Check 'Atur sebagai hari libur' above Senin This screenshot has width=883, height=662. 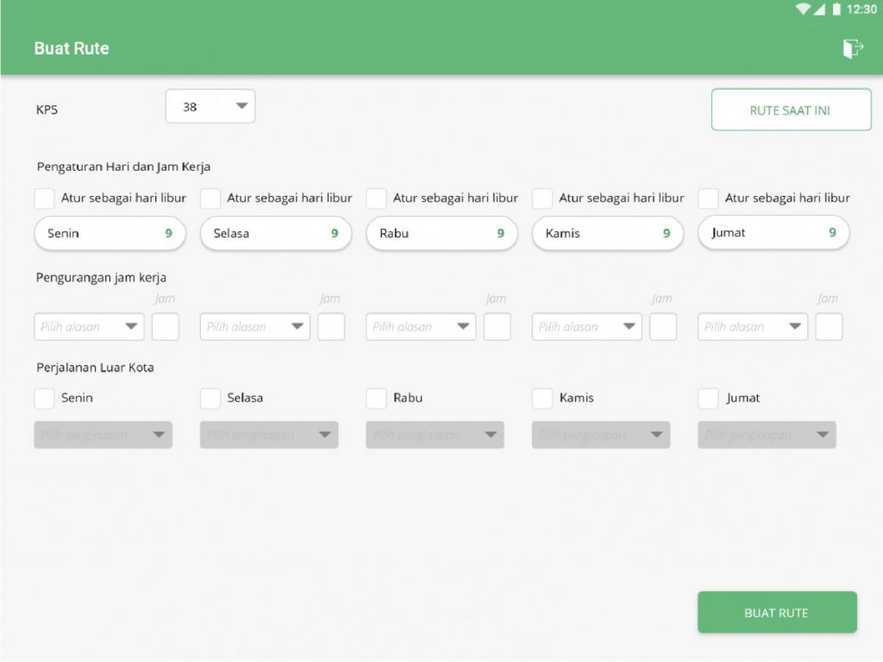tap(45, 199)
